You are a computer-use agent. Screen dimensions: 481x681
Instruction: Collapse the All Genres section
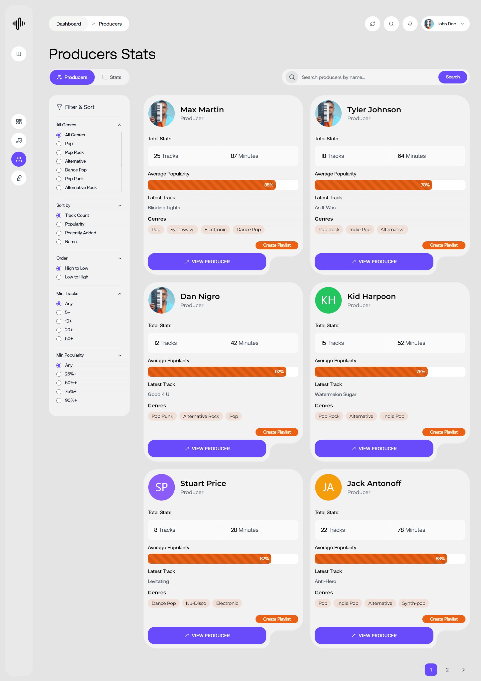[x=119, y=125]
